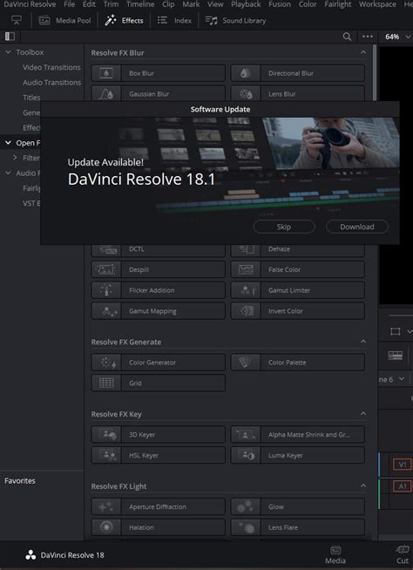Viewport: 413px width, 570px height.
Task: Toggle the A1 audio track selector
Action: coord(402,486)
